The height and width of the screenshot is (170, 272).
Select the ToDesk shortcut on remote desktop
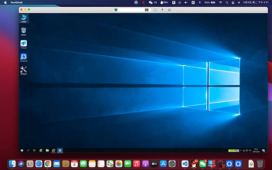[x=24, y=44]
